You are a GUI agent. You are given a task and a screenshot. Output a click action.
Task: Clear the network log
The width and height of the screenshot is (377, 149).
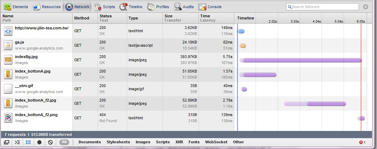click(50, 142)
